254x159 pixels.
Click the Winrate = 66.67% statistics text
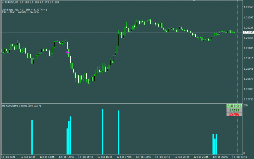(x=28, y=12)
